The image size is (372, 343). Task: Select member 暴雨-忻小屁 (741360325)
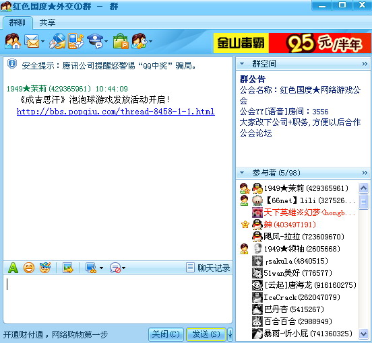(297, 334)
